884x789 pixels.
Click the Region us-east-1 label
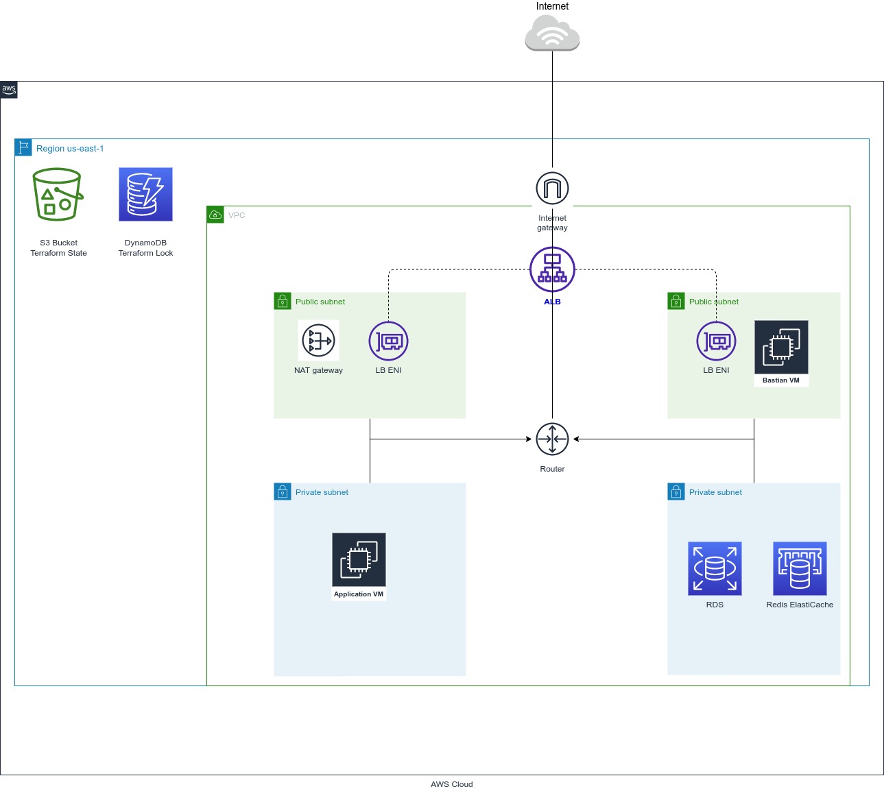[70, 148]
